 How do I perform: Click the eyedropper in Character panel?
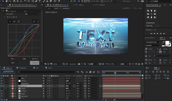click(x=163, y=42)
